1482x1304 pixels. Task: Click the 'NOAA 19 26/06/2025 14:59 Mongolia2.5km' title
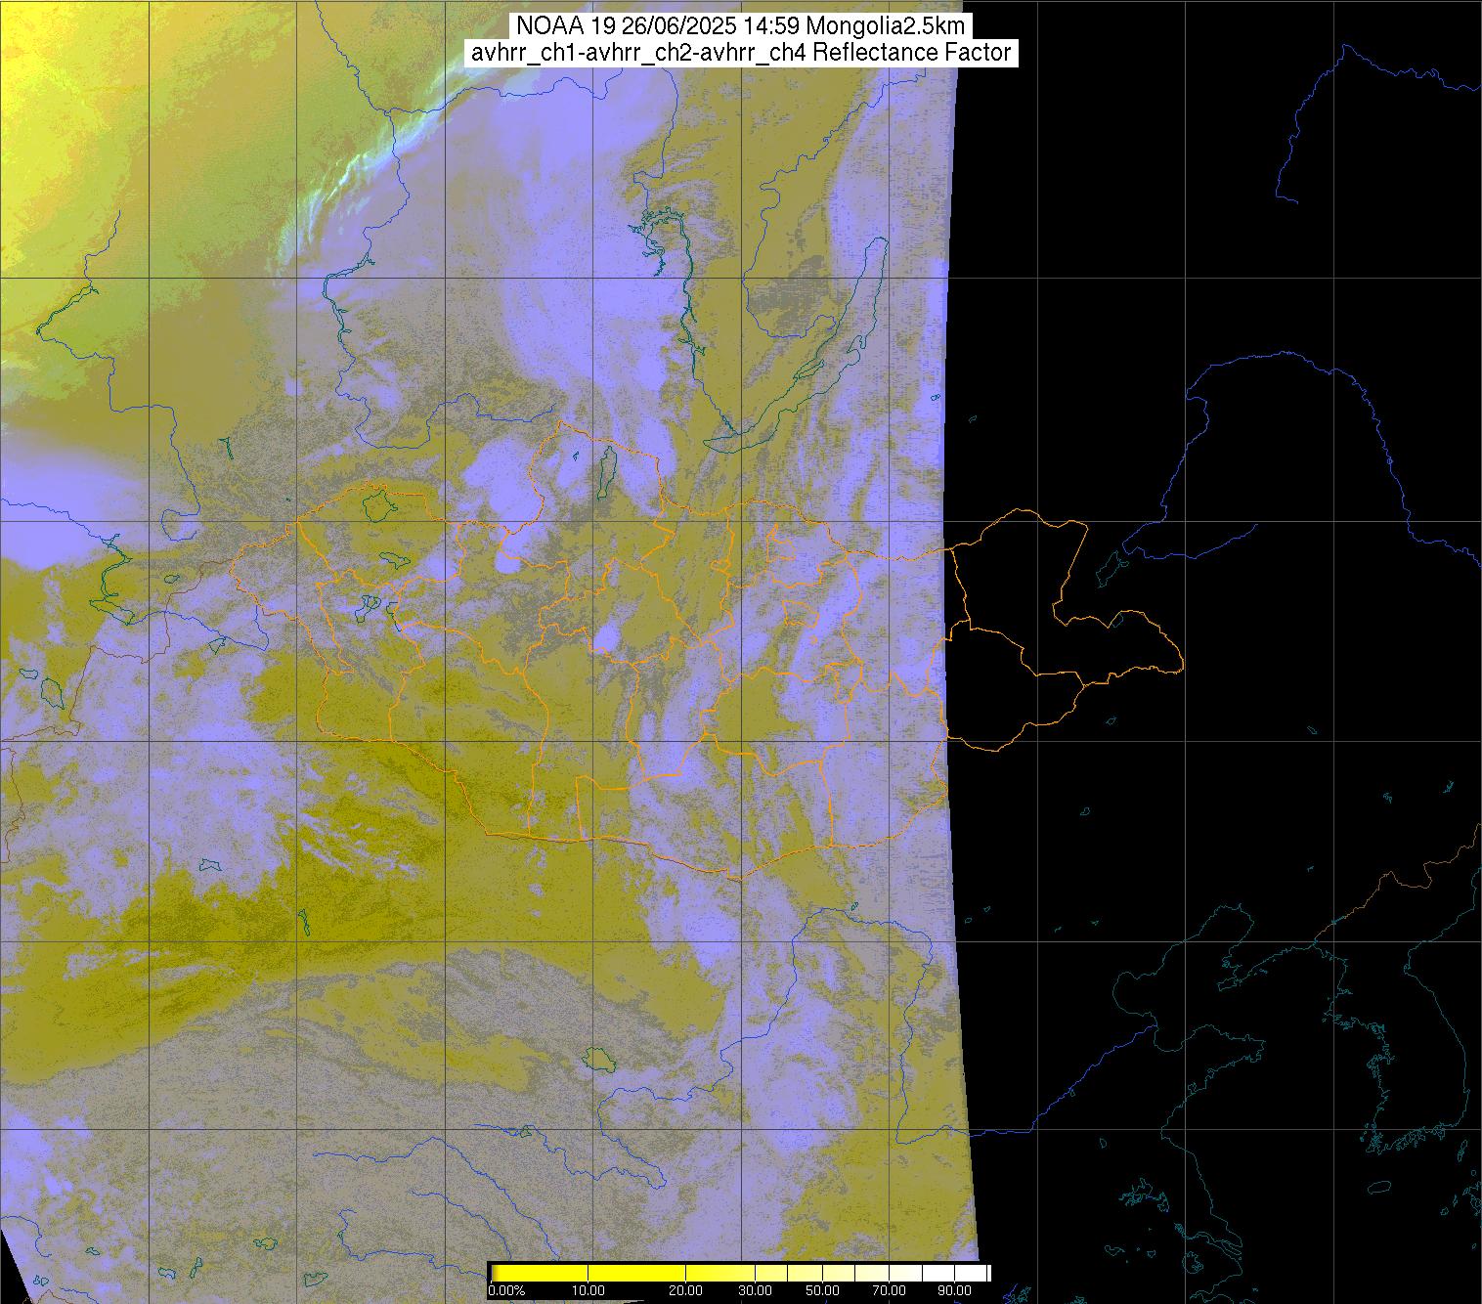tap(741, 25)
